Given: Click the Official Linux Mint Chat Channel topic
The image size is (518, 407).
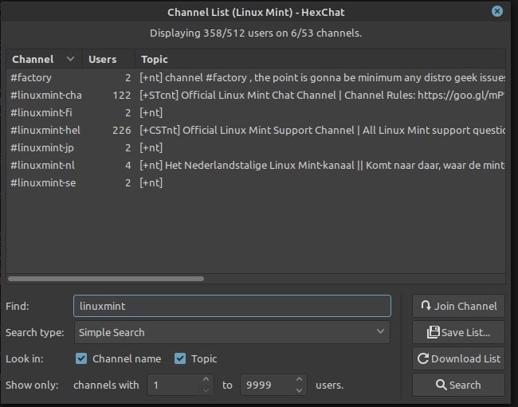Looking at the screenshot, I should coord(322,95).
